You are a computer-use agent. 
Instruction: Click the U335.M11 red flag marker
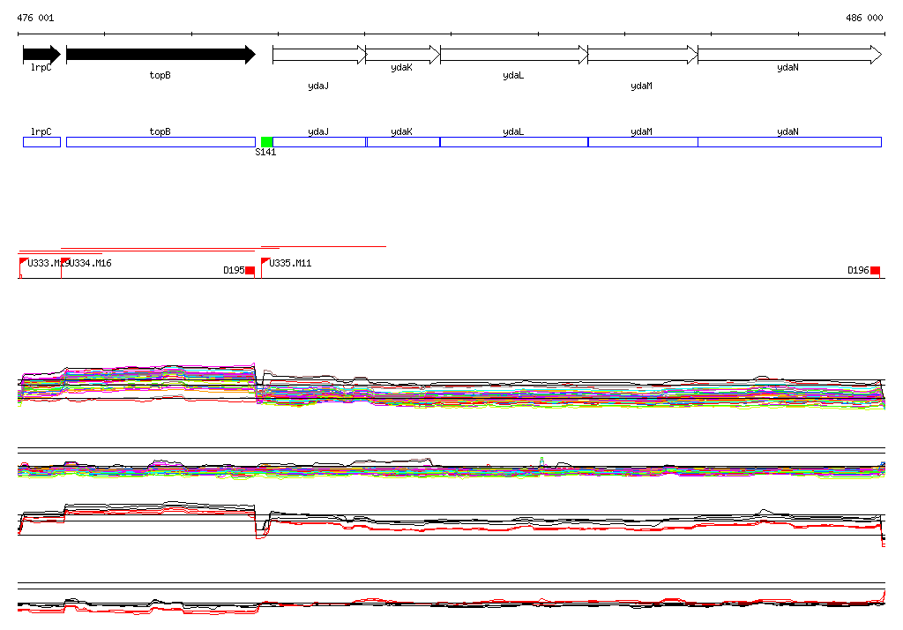click(265, 262)
